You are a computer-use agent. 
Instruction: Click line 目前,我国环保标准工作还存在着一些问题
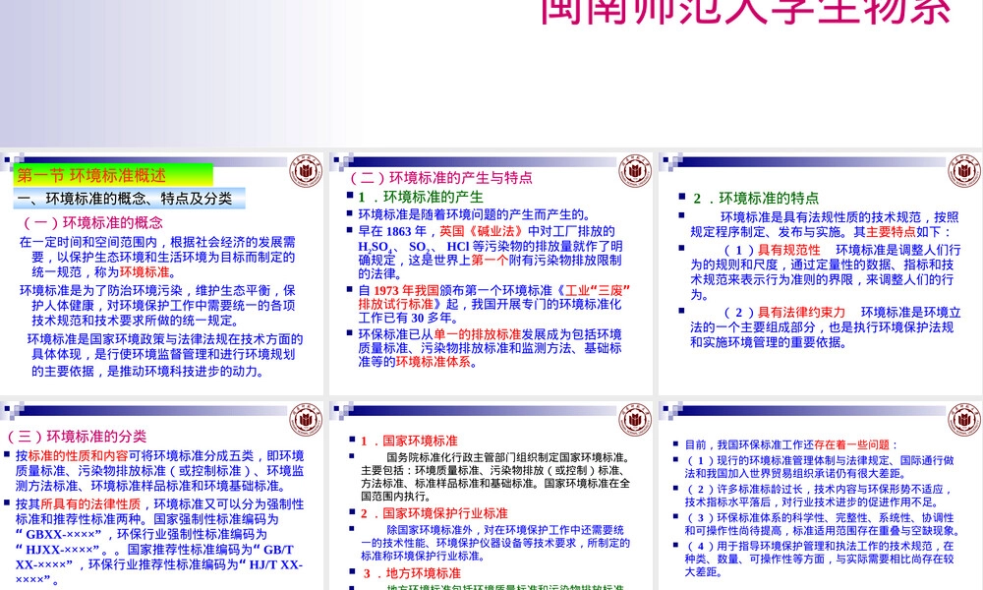pos(791,444)
